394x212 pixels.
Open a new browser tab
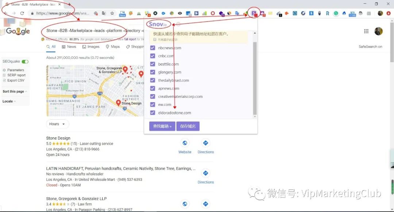pos(69,4)
